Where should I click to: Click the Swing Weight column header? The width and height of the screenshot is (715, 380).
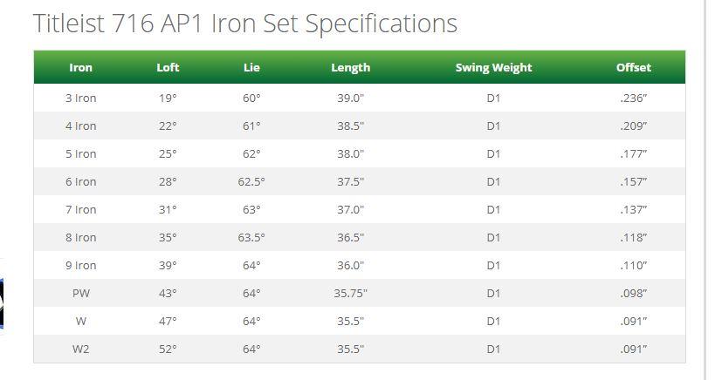pyautogui.click(x=493, y=67)
